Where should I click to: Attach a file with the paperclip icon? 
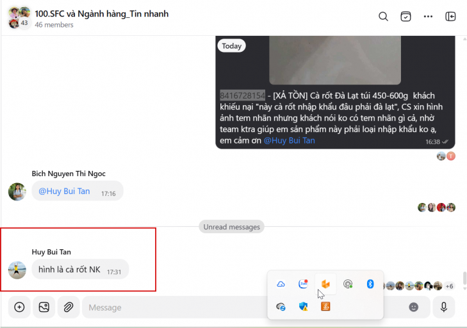pyautogui.click(x=69, y=307)
